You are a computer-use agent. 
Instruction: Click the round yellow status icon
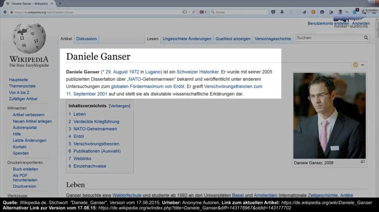[356, 65]
